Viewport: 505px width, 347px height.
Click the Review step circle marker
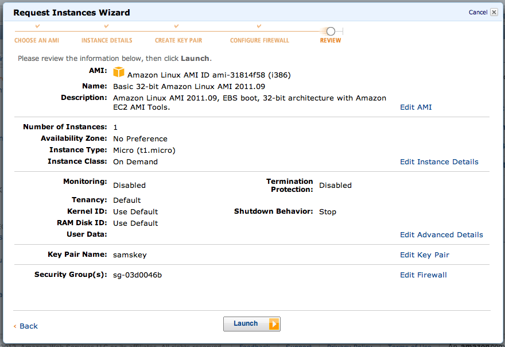pos(331,31)
